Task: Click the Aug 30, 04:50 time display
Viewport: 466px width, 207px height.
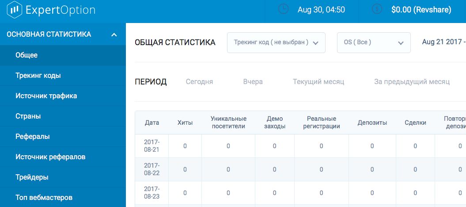Action: (x=321, y=10)
